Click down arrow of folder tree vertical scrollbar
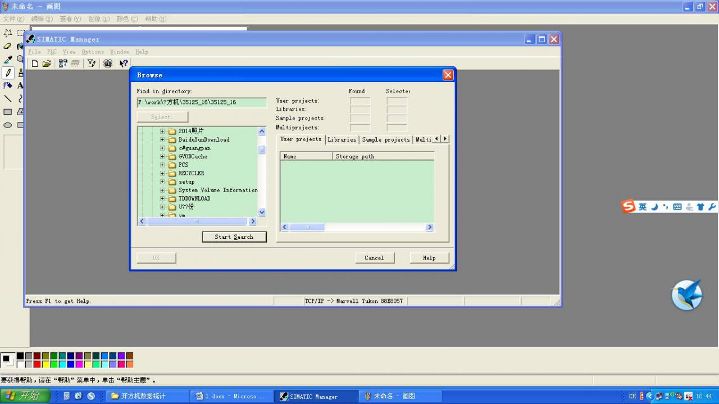Viewport: 719px width, 404px height. click(262, 212)
